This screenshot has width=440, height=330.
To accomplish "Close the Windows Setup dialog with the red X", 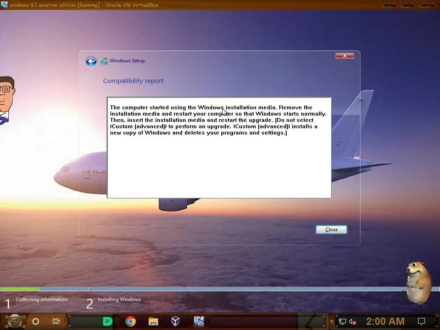I will 345,56.
